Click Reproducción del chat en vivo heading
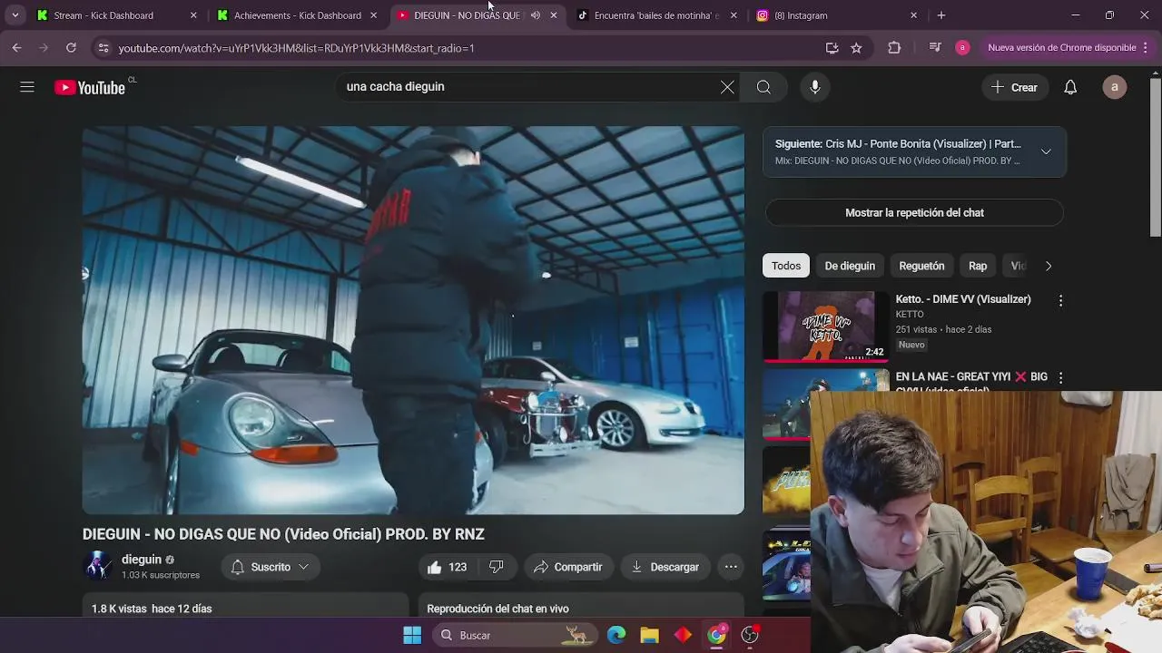 click(x=510, y=609)
